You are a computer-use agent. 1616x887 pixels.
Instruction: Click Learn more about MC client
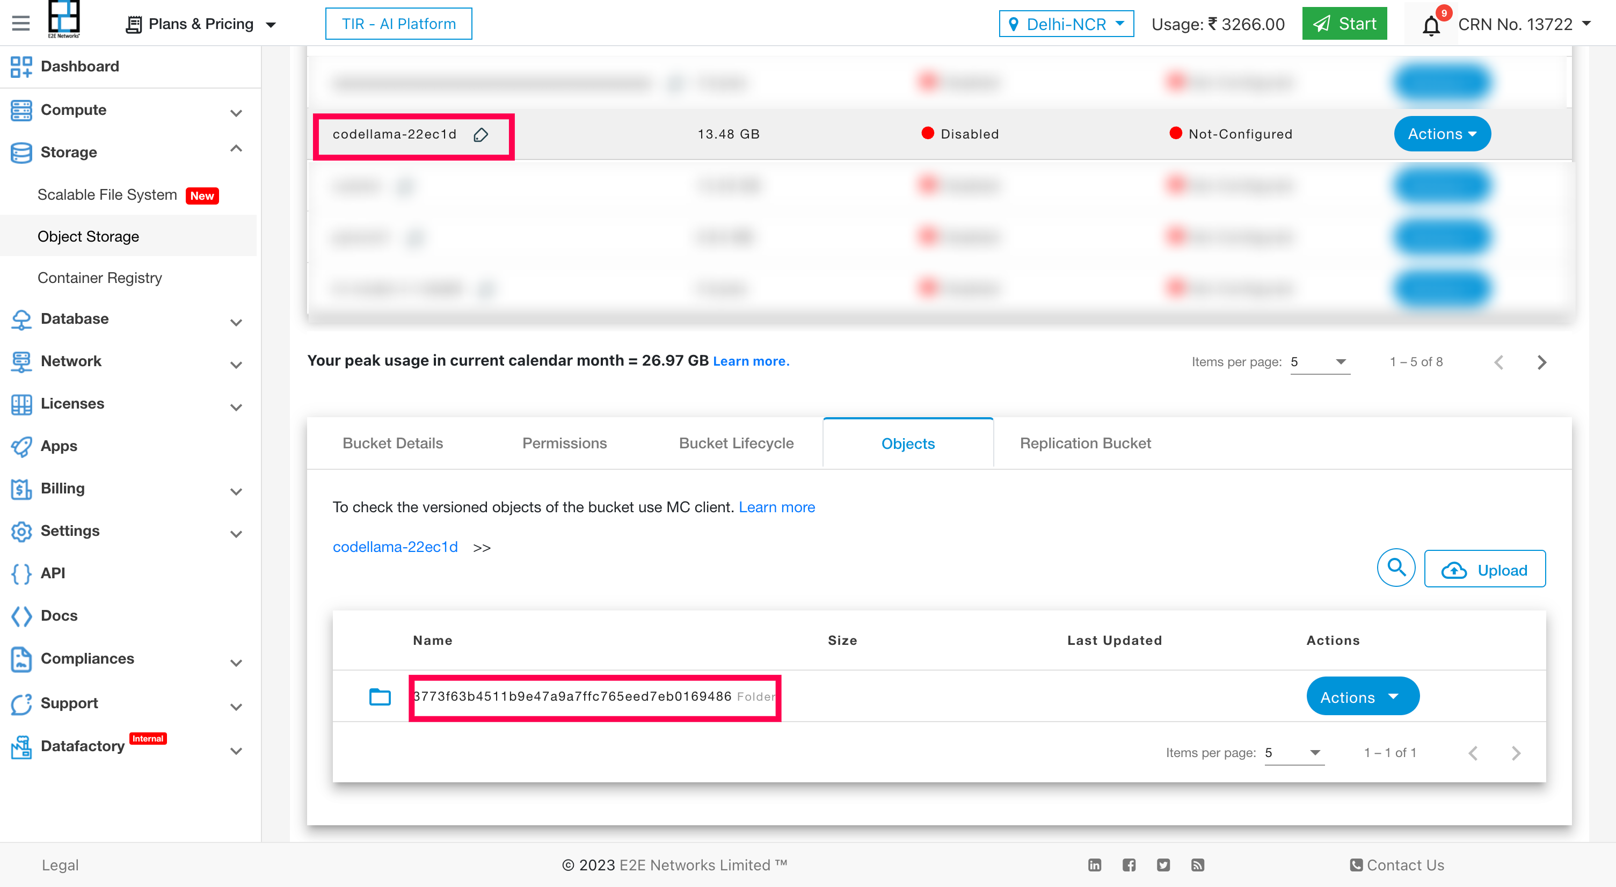click(777, 507)
